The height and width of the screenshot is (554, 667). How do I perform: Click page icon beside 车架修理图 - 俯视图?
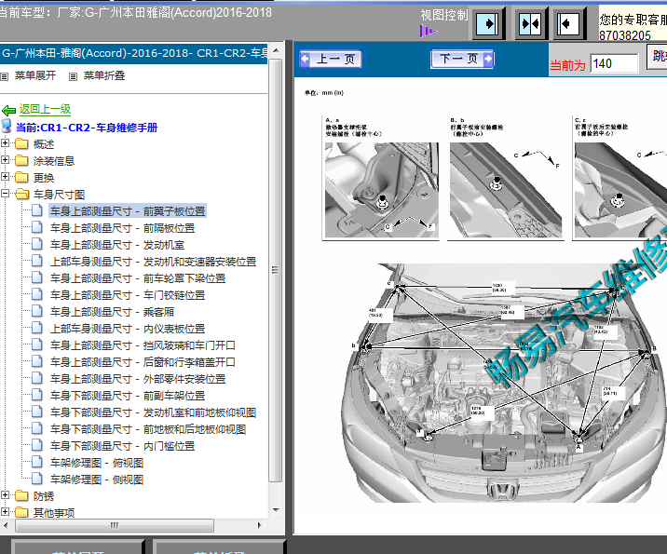click(37, 462)
